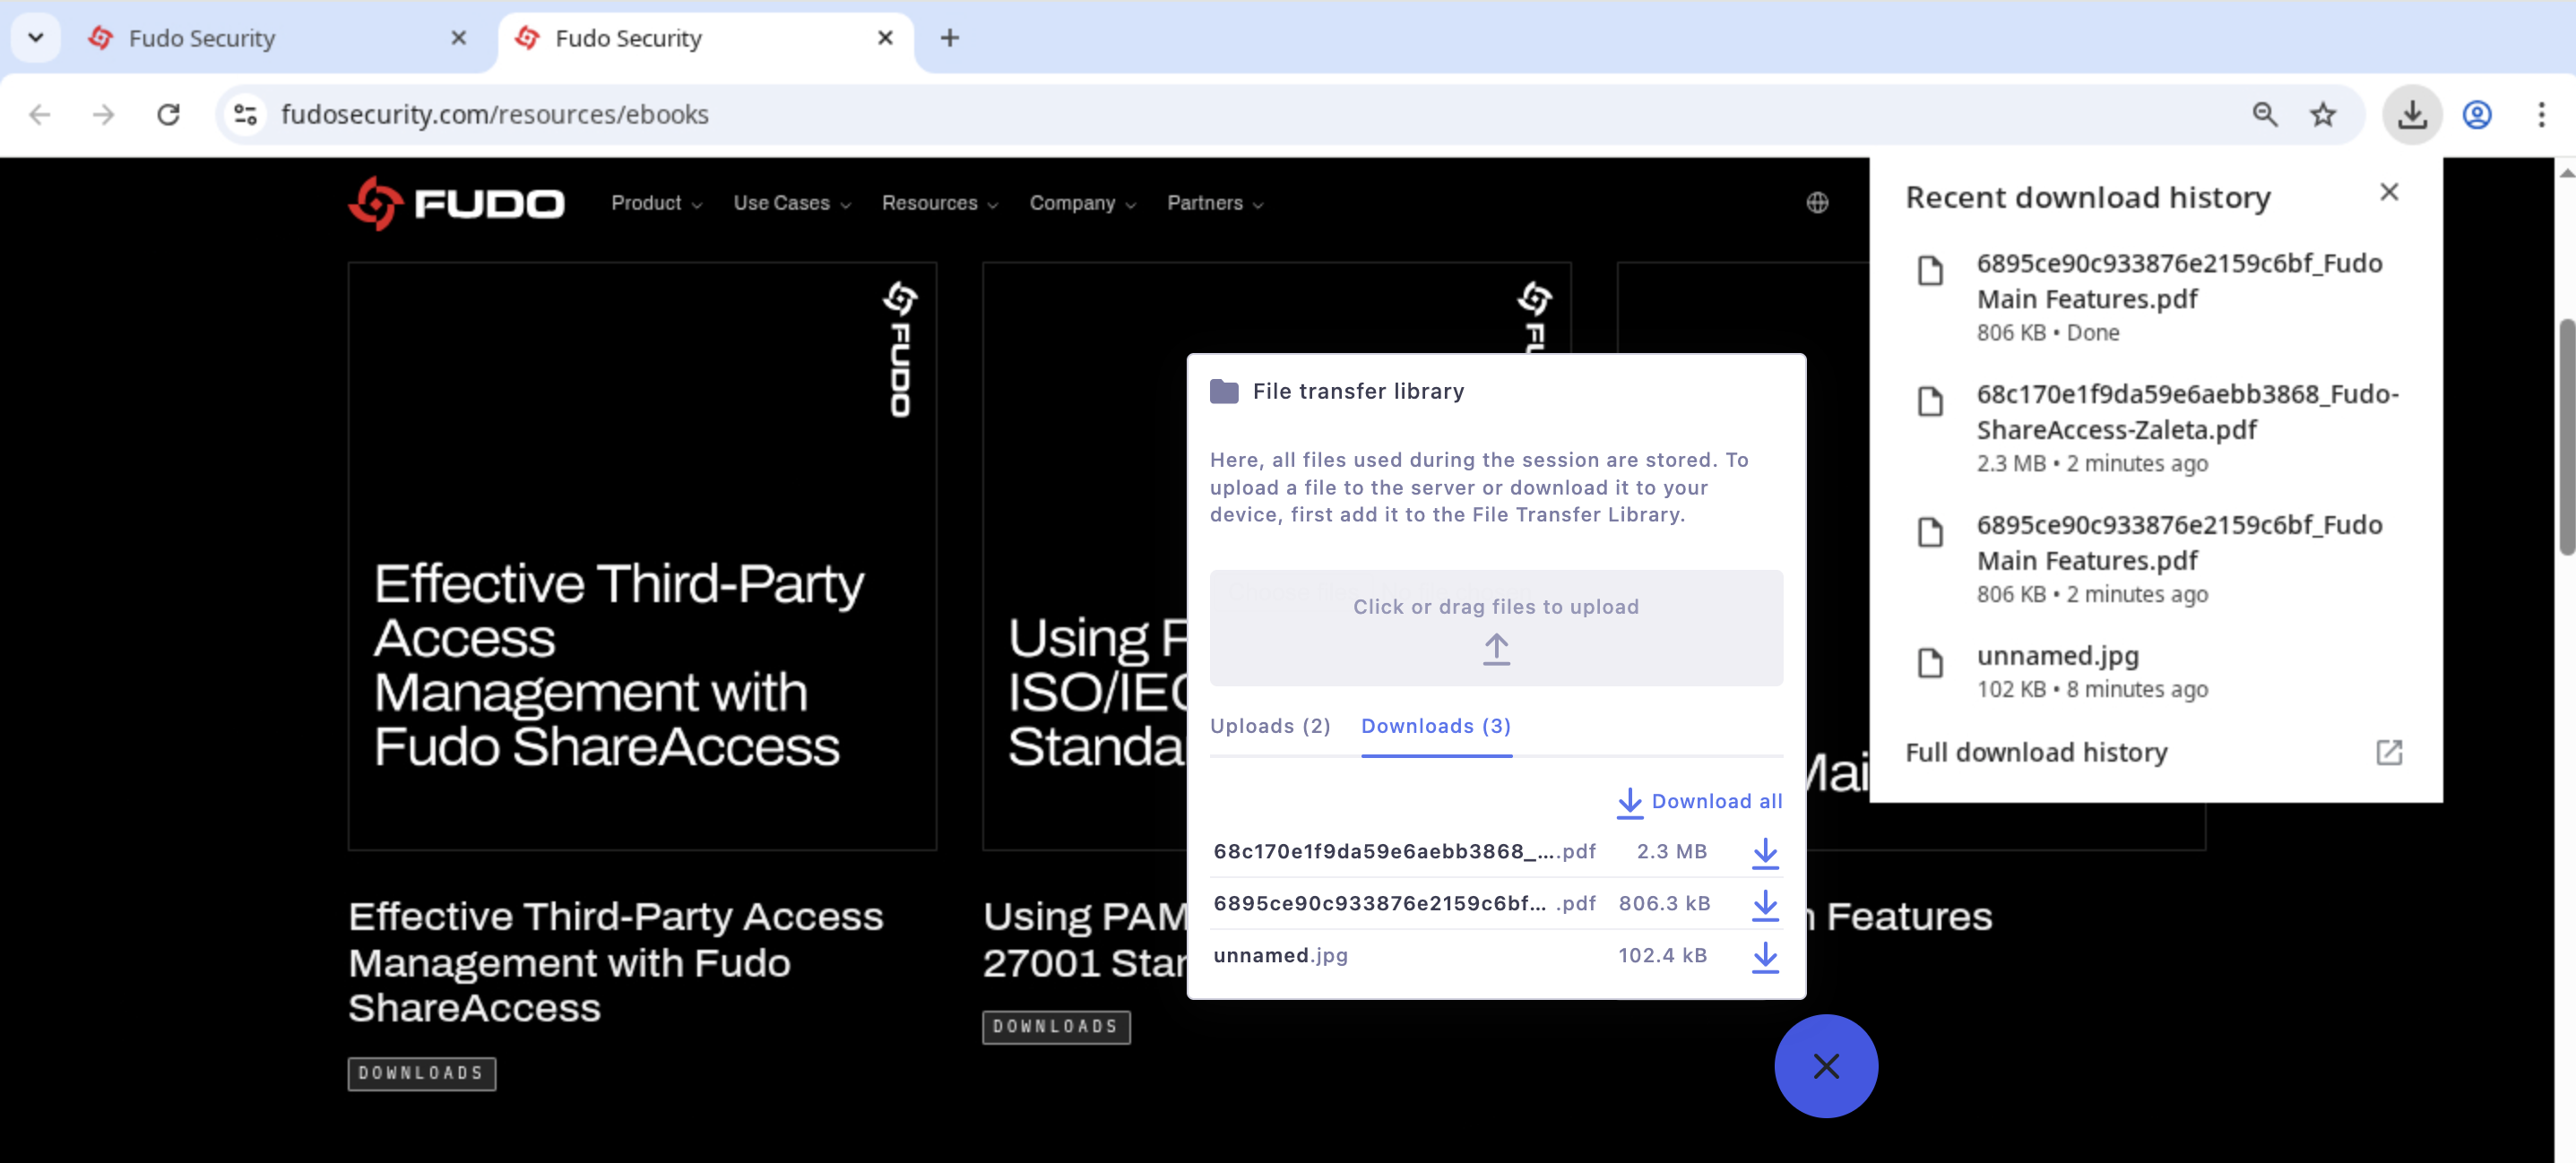Viewport: 2576px width, 1163px height.
Task: Click the file icon beside Fudo-ShareAccess-Zaleta.pdf
Action: [x=1930, y=401]
